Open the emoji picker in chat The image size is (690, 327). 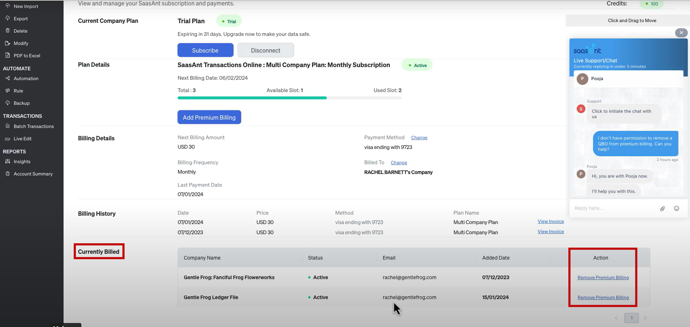tap(677, 208)
